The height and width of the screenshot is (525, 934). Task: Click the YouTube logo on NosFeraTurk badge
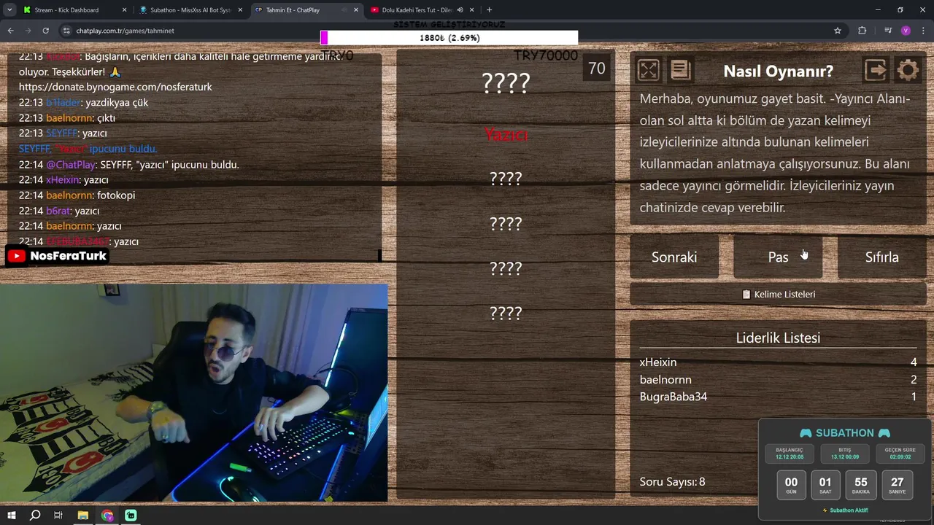point(17,256)
